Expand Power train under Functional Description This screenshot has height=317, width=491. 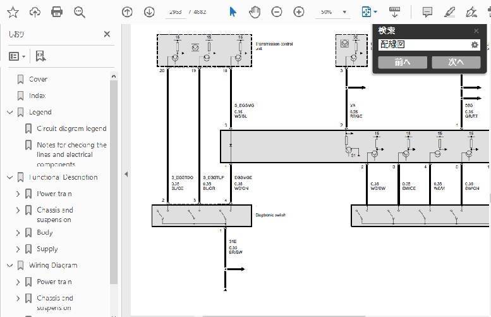pyautogui.click(x=18, y=194)
